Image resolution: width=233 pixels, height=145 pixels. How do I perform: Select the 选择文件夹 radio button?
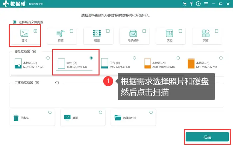(151, 112)
